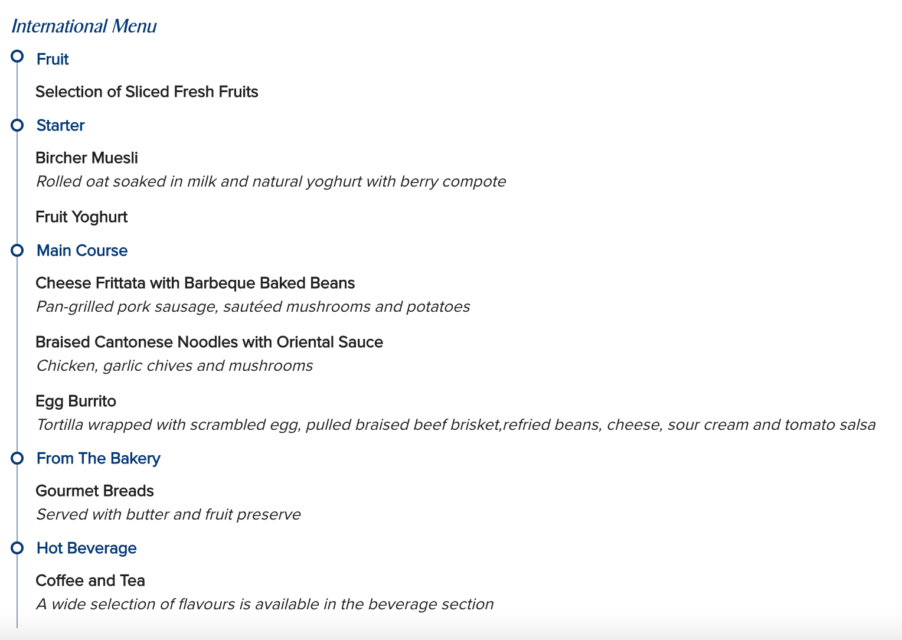Click the Coffee and Tea item

90,580
